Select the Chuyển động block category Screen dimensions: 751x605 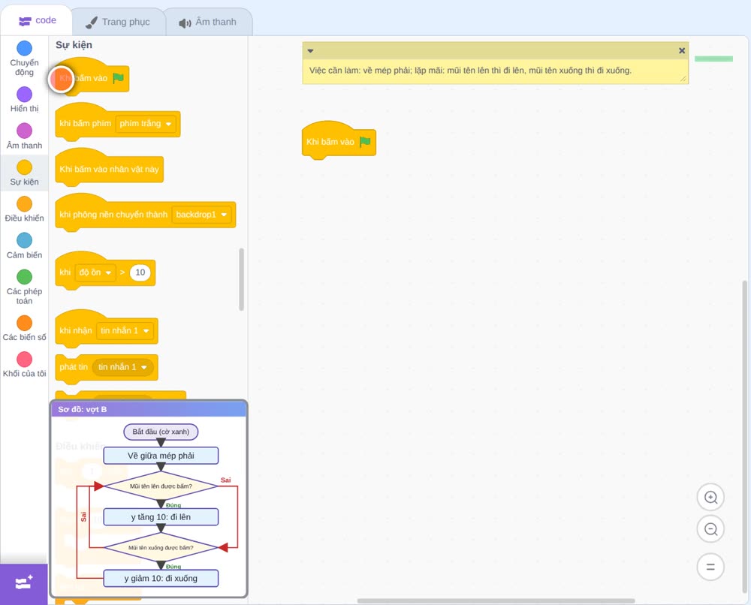coord(25,59)
